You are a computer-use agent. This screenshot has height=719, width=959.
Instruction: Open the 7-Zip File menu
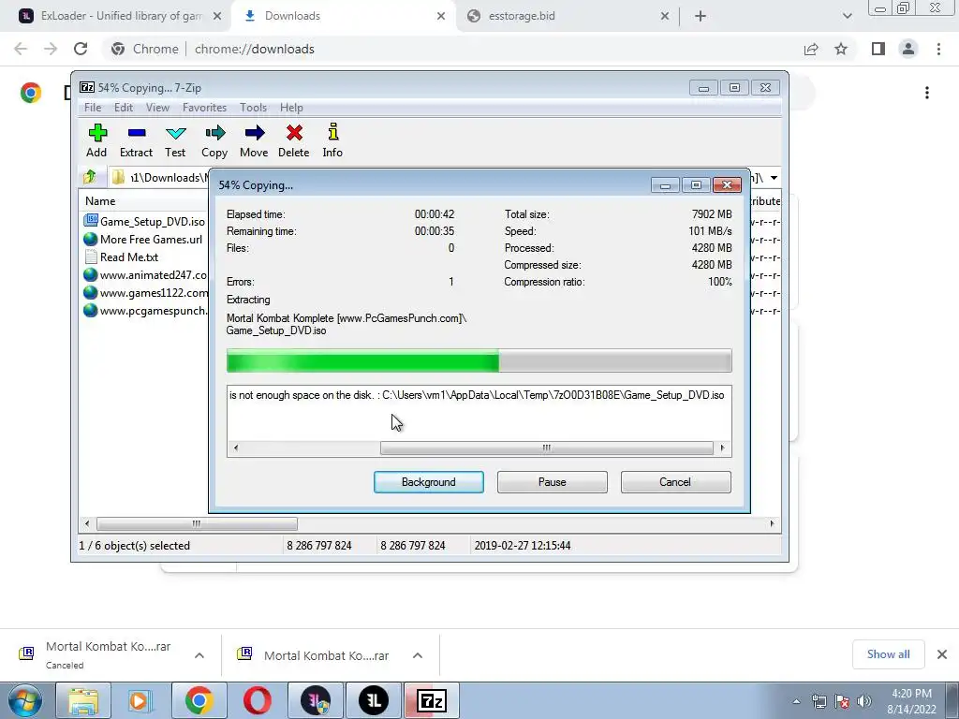coord(93,108)
